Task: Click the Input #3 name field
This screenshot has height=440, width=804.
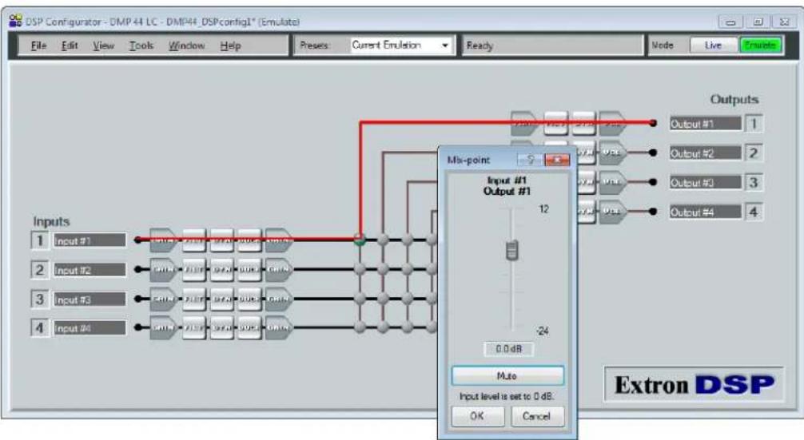Action: tap(90, 299)
